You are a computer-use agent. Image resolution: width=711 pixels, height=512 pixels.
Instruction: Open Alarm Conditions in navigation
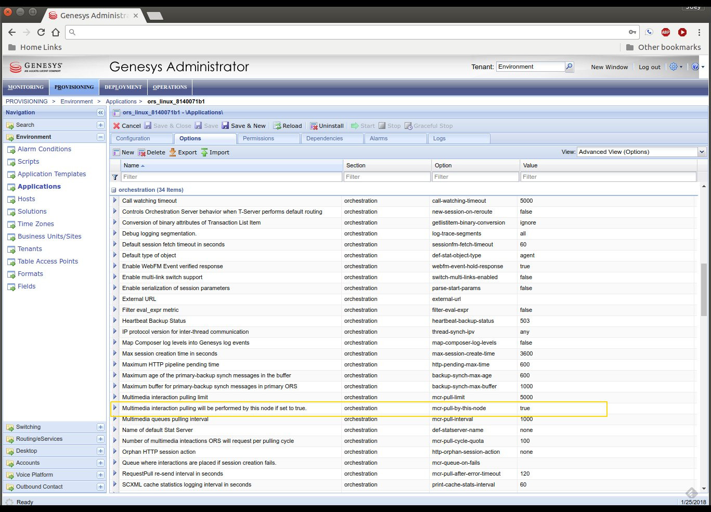point(44,149)
